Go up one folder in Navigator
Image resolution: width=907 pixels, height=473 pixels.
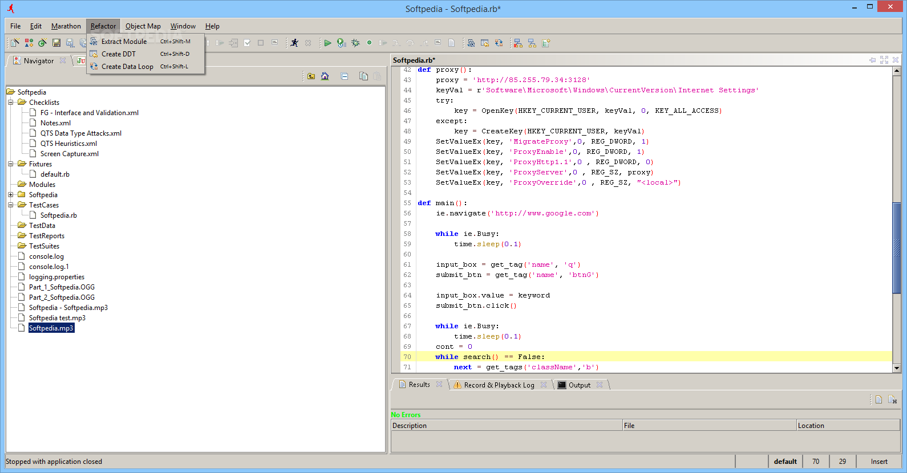(311, 76)
